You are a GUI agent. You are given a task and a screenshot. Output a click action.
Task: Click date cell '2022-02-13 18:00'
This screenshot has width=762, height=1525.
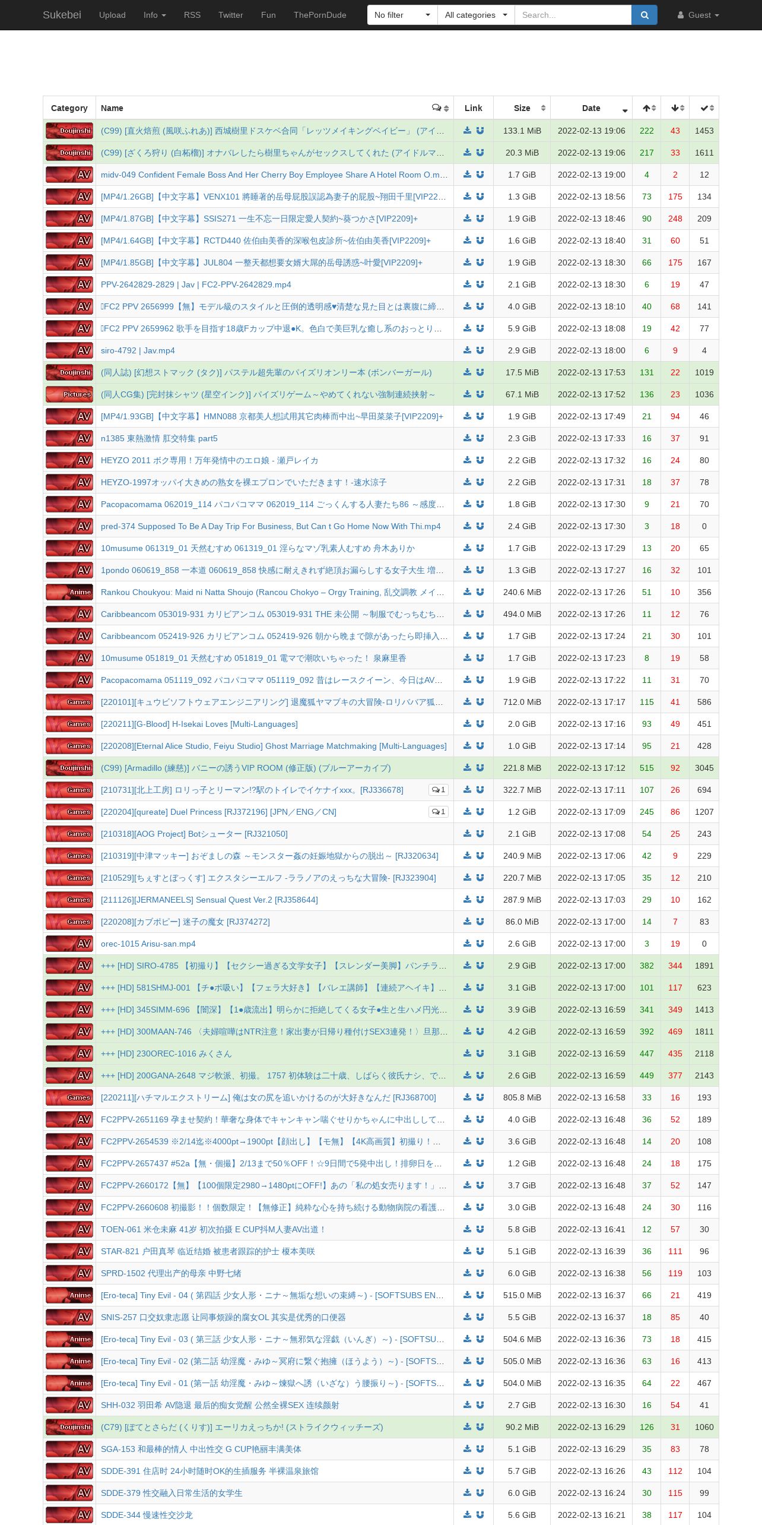[592, 350]
